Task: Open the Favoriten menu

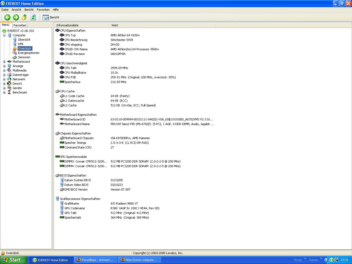Action: 43,10
